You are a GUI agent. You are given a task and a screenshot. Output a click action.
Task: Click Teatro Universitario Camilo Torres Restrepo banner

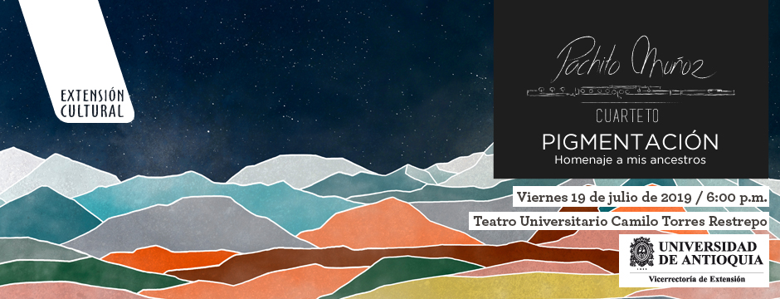(x=619, y=221)
